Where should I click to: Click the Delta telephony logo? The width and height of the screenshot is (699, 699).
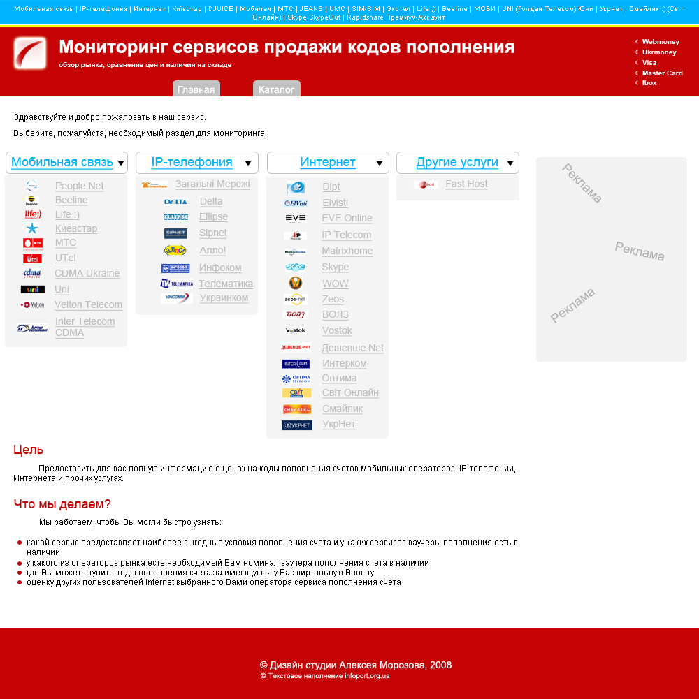tap(175, 202)
